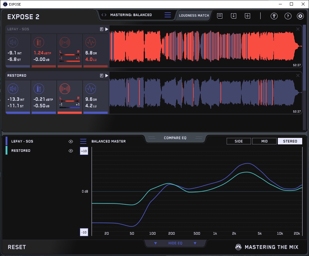The width and height of the screenshot is (309, 256).
Task: Click the 6.8 DR dynamic range value
Action: (x=91, y=53)
